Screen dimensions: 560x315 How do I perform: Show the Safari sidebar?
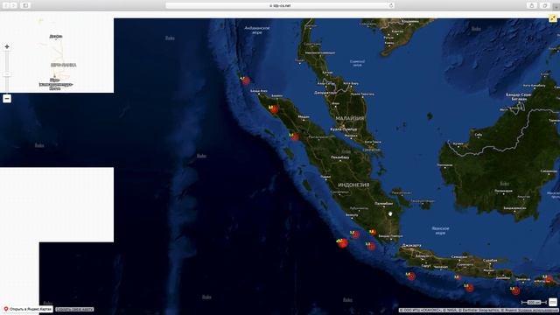(x=25, y=5)
